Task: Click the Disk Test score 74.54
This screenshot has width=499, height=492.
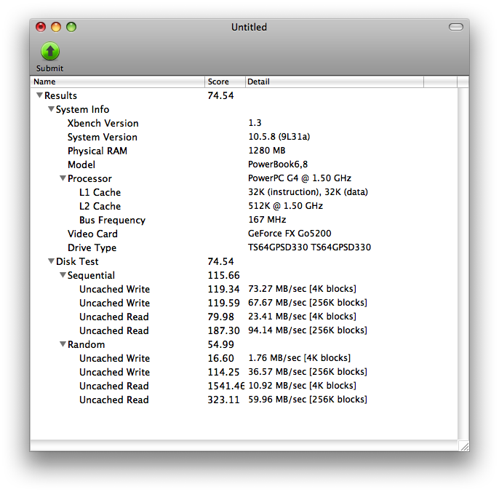Action: 220,261
